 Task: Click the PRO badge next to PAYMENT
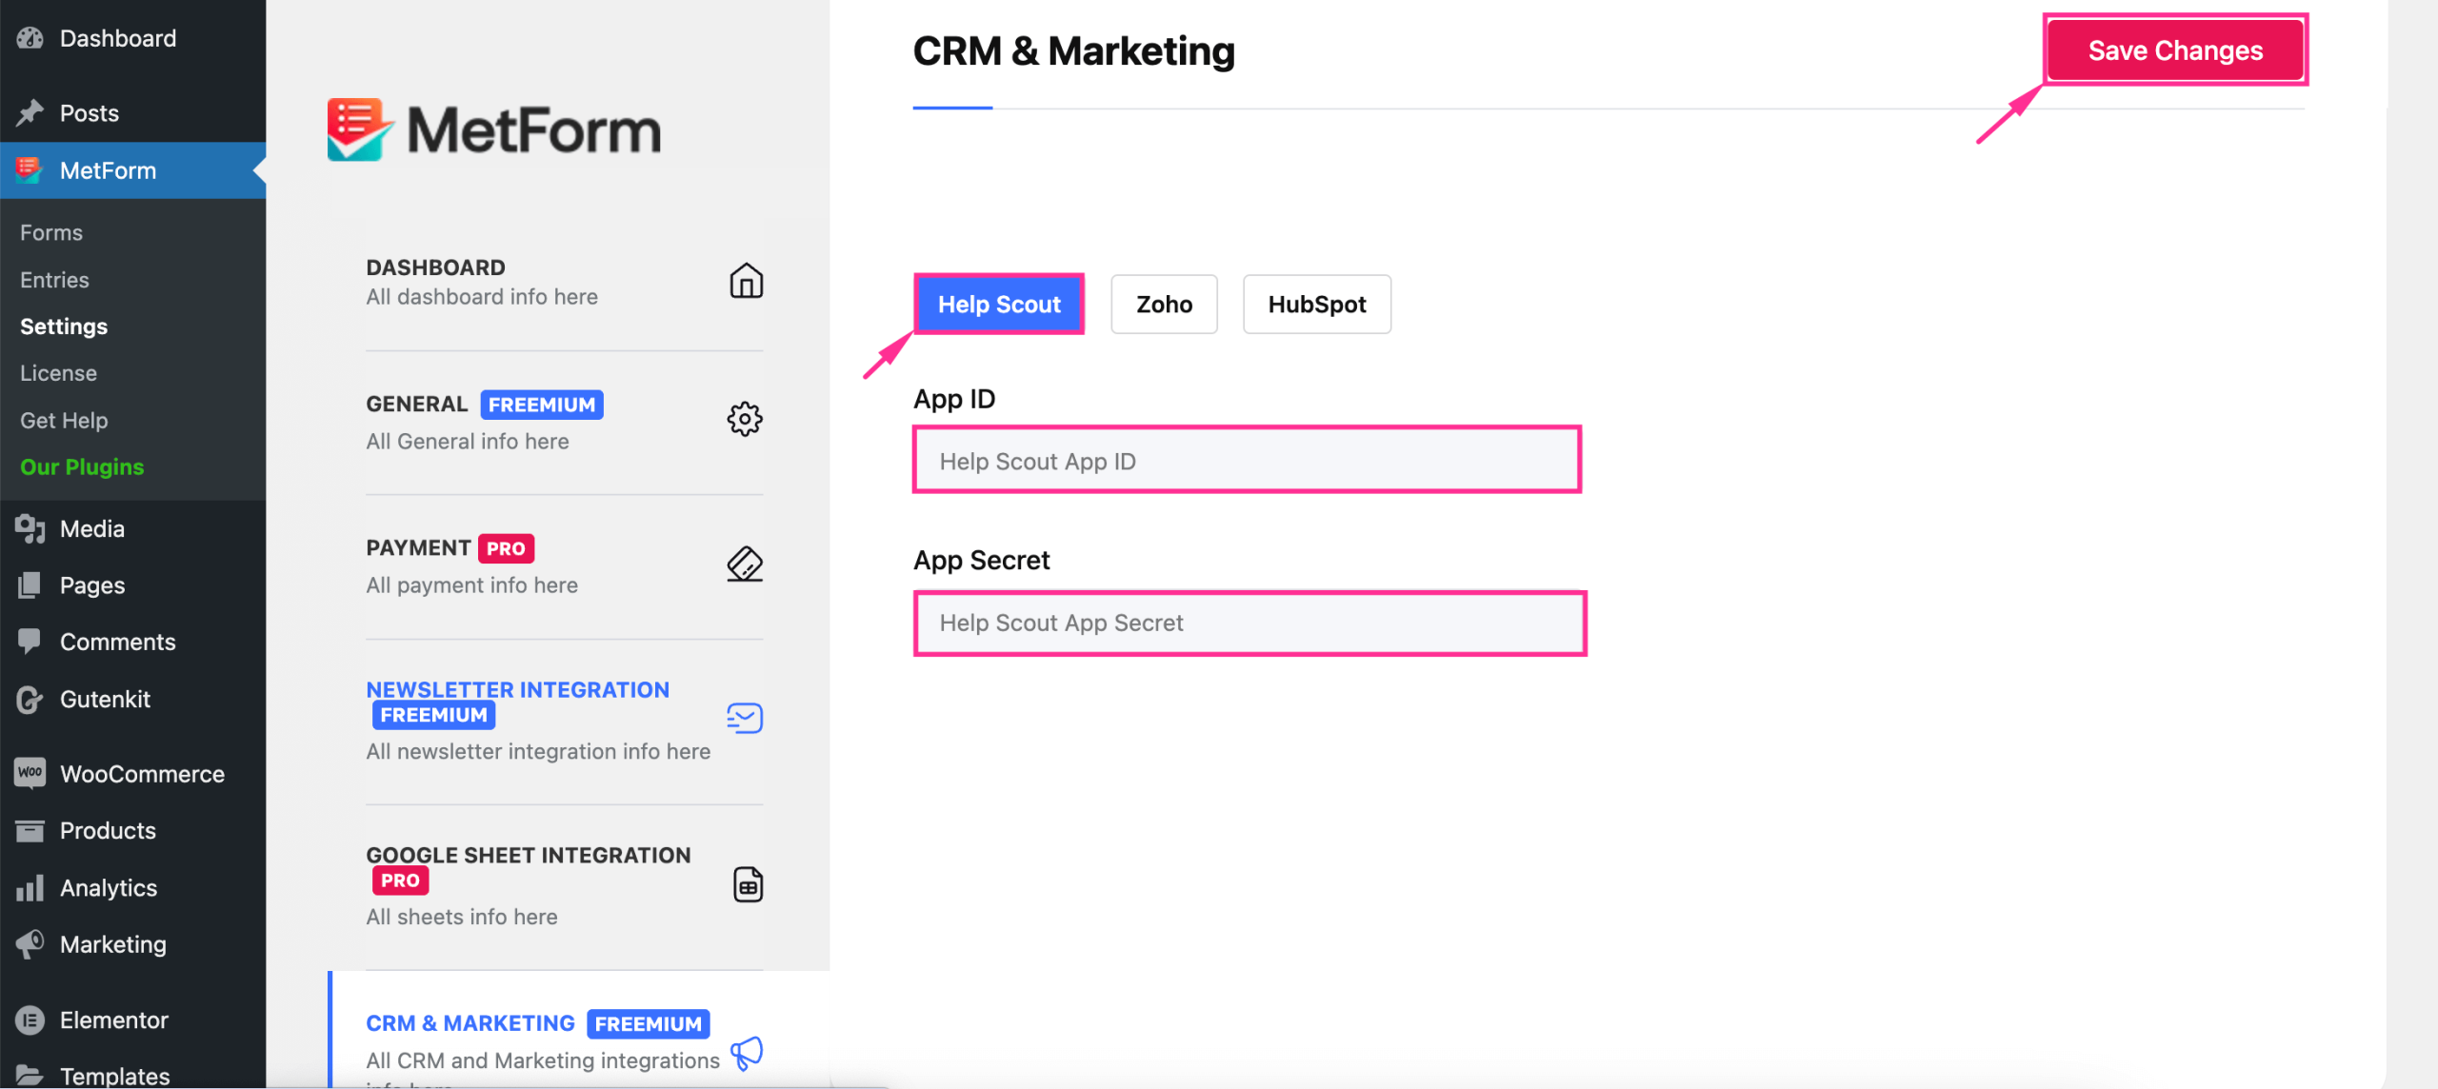pos(506,548)
